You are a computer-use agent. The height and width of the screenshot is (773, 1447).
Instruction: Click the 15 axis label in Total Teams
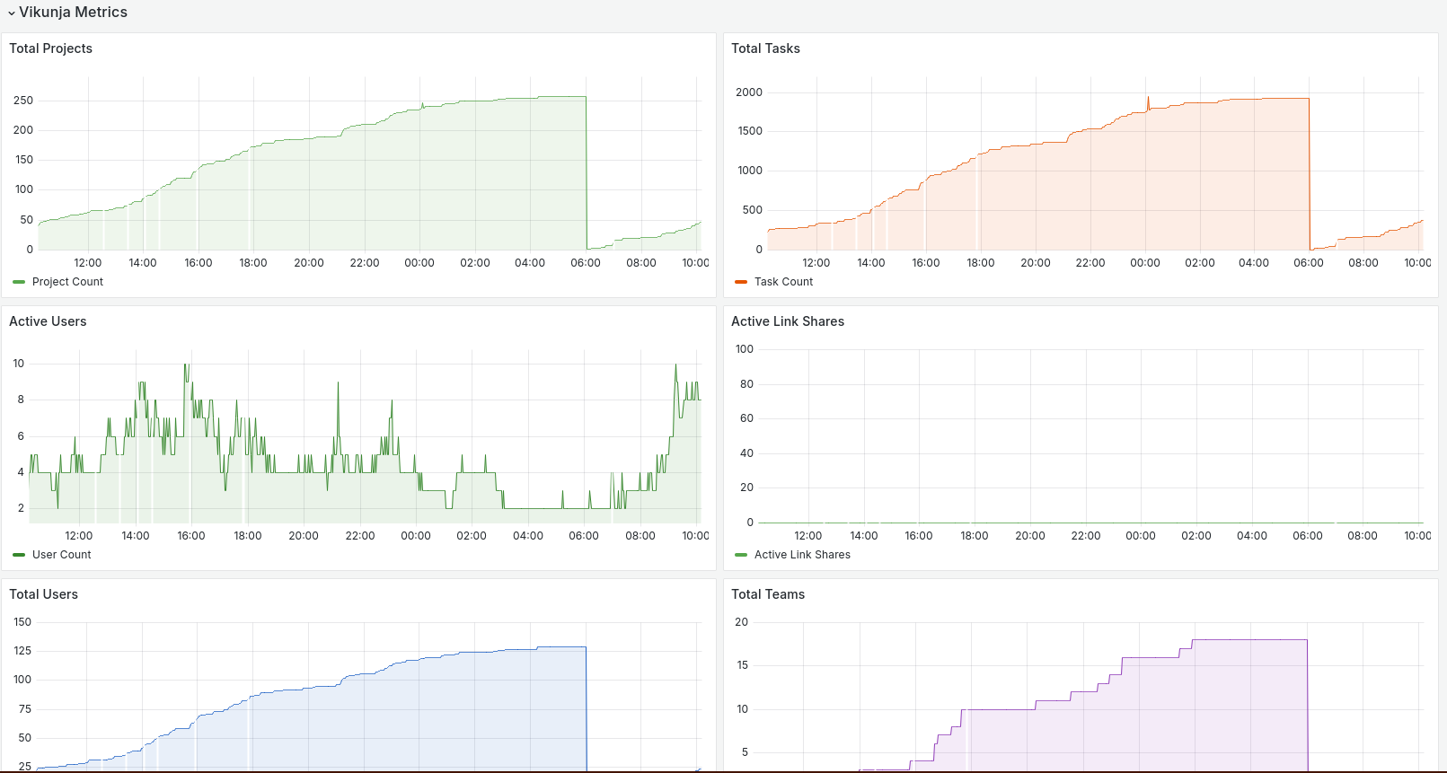[742, 665]
